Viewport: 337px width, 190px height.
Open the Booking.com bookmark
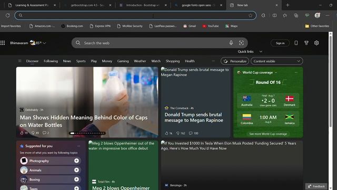(72, 26)
